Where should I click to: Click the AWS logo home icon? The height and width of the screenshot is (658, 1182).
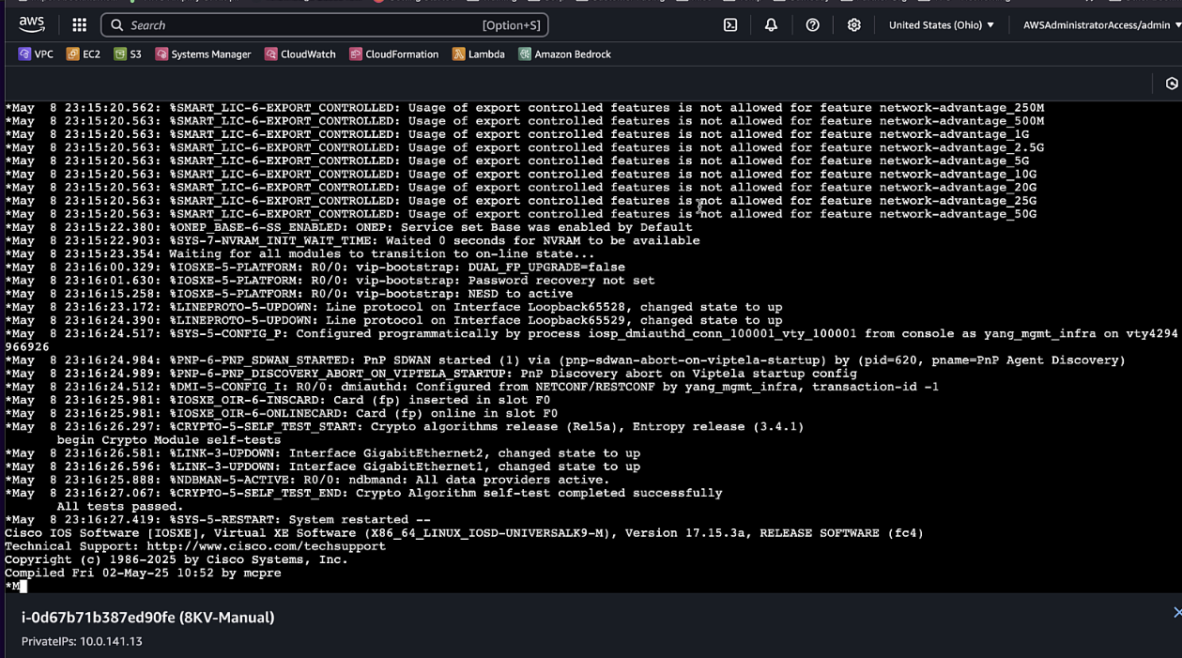tap(31, 25)
